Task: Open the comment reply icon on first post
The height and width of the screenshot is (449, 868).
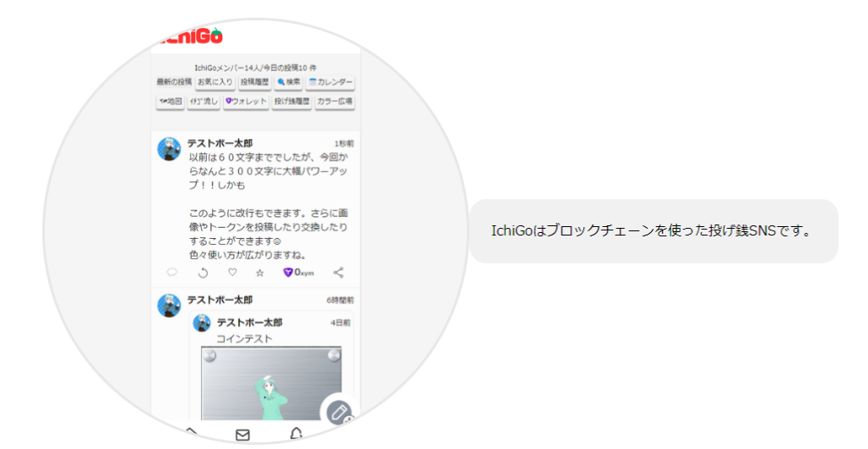Action: 172,273
